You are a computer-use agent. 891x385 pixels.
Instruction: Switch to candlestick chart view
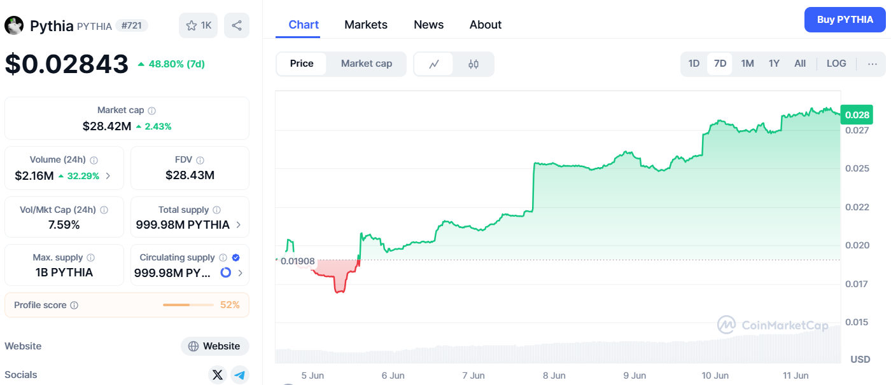click(474, 64)
